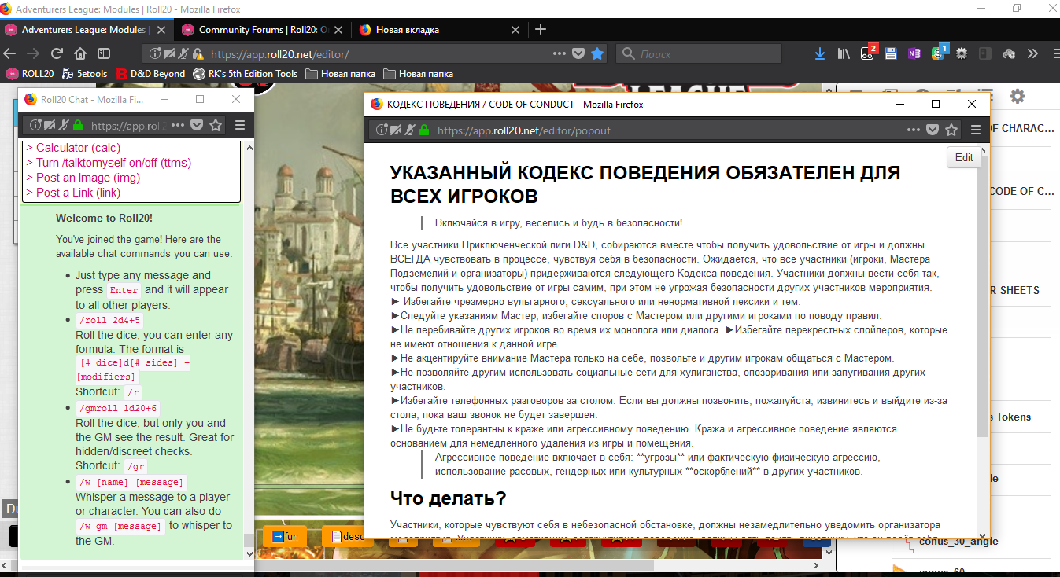Open Pocket save icon in main address bar
1060x577 pixels.
(578, 53)
